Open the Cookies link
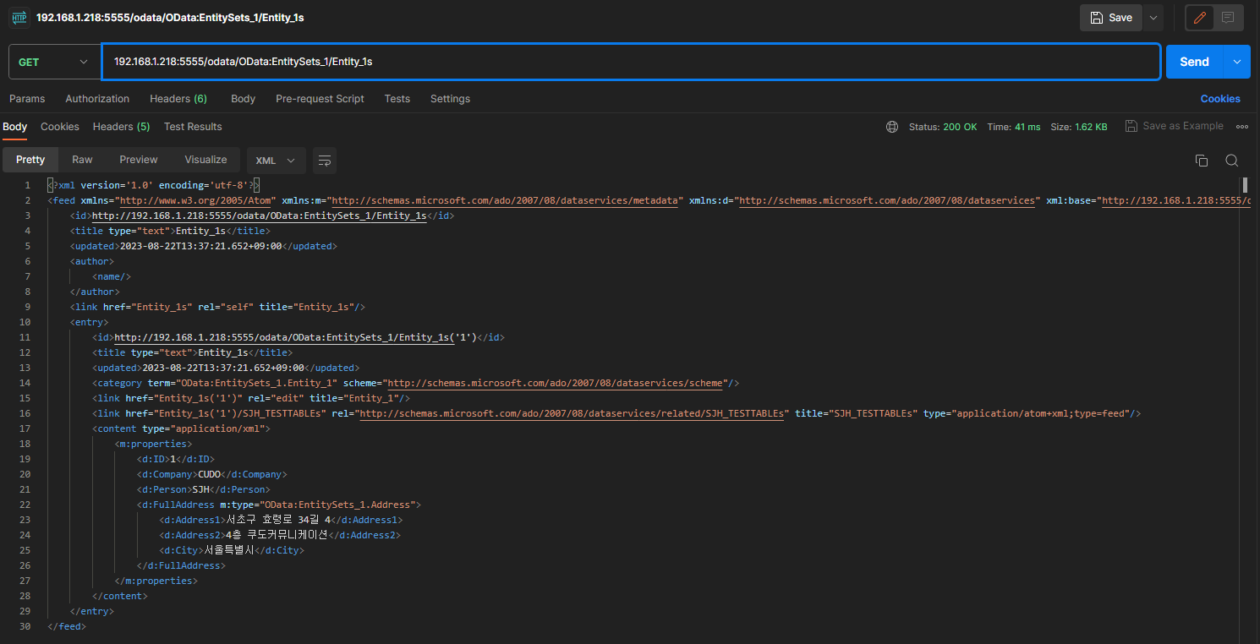The image size is (1260, 644). (x=1220, y=99)
